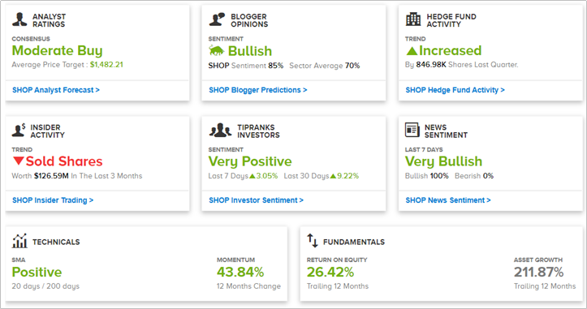Click the Blogger Opinions speech bubble icon
587x309 pixels.
[x=217, y=19]
